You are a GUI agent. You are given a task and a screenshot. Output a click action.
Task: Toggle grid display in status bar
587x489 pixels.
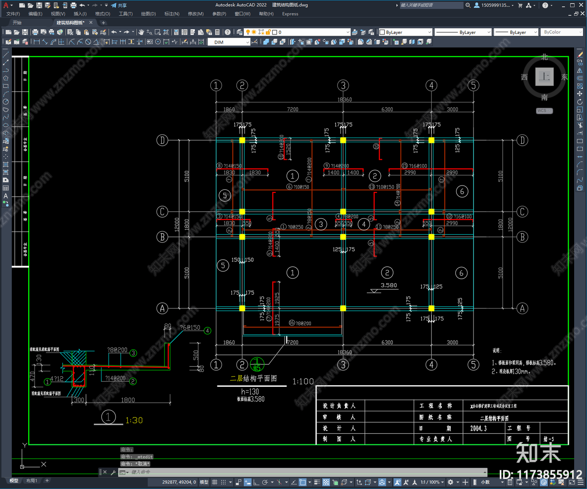coord(215,482)
